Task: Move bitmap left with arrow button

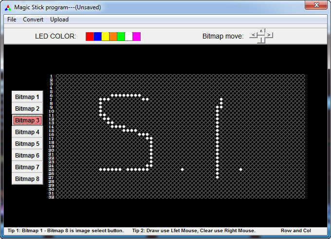Action: coord(253,35)
